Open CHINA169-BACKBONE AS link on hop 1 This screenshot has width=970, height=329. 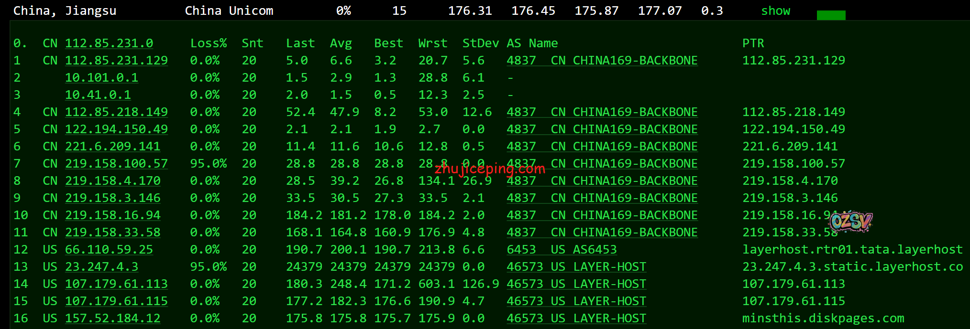(602, 61)
